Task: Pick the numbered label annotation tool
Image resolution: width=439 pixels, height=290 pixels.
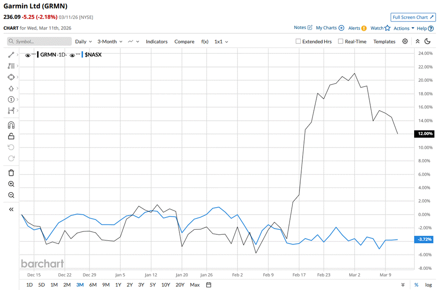Action: [x=11, y=100]
